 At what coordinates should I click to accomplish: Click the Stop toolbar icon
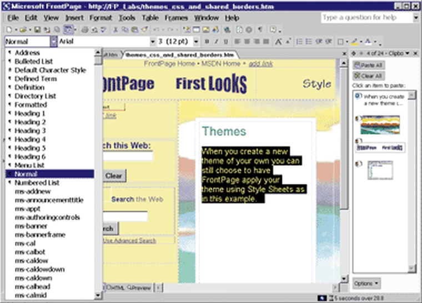249,29
